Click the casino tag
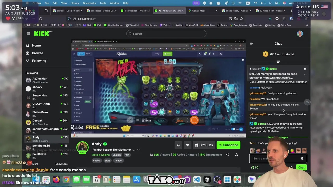 point(97,161)
